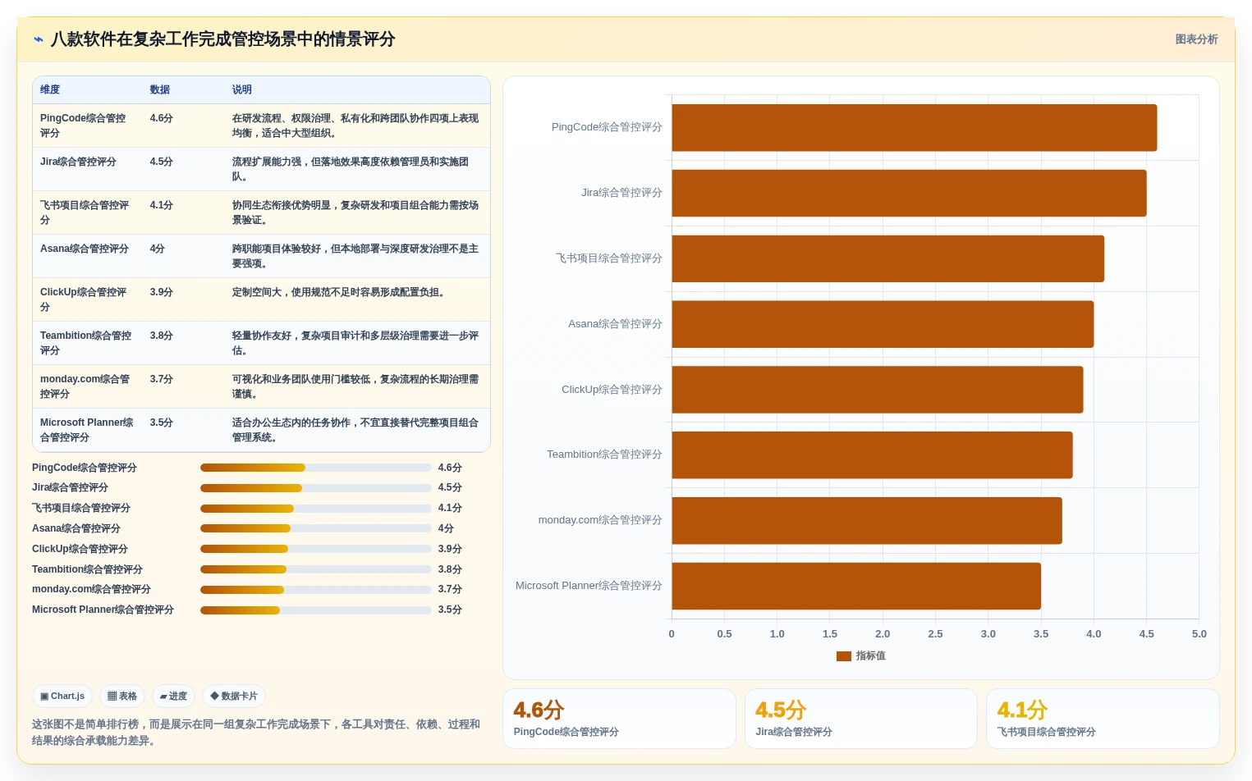Click the Asana bar in the chart

(883, 324)
